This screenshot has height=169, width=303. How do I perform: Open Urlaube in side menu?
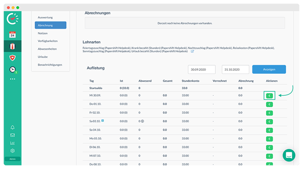tap(43, 57)
